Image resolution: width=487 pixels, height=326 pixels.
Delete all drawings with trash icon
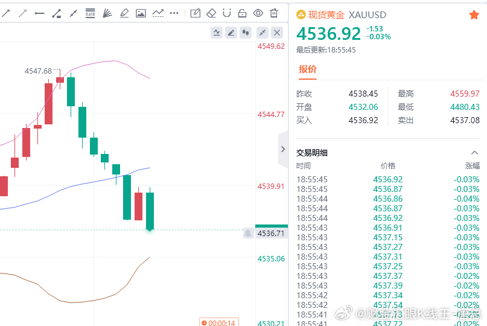(274, 13)
